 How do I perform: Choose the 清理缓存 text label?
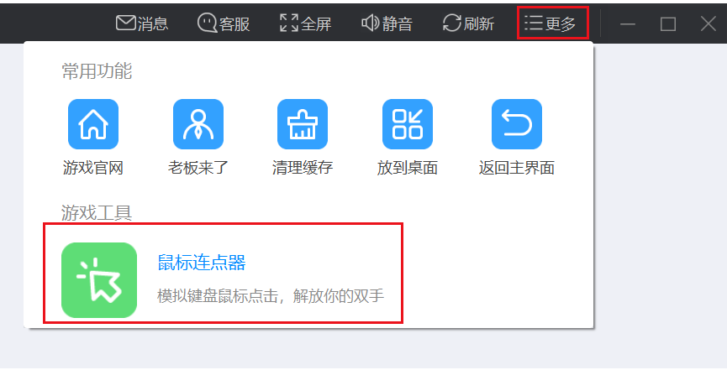[x=303, y=168]
